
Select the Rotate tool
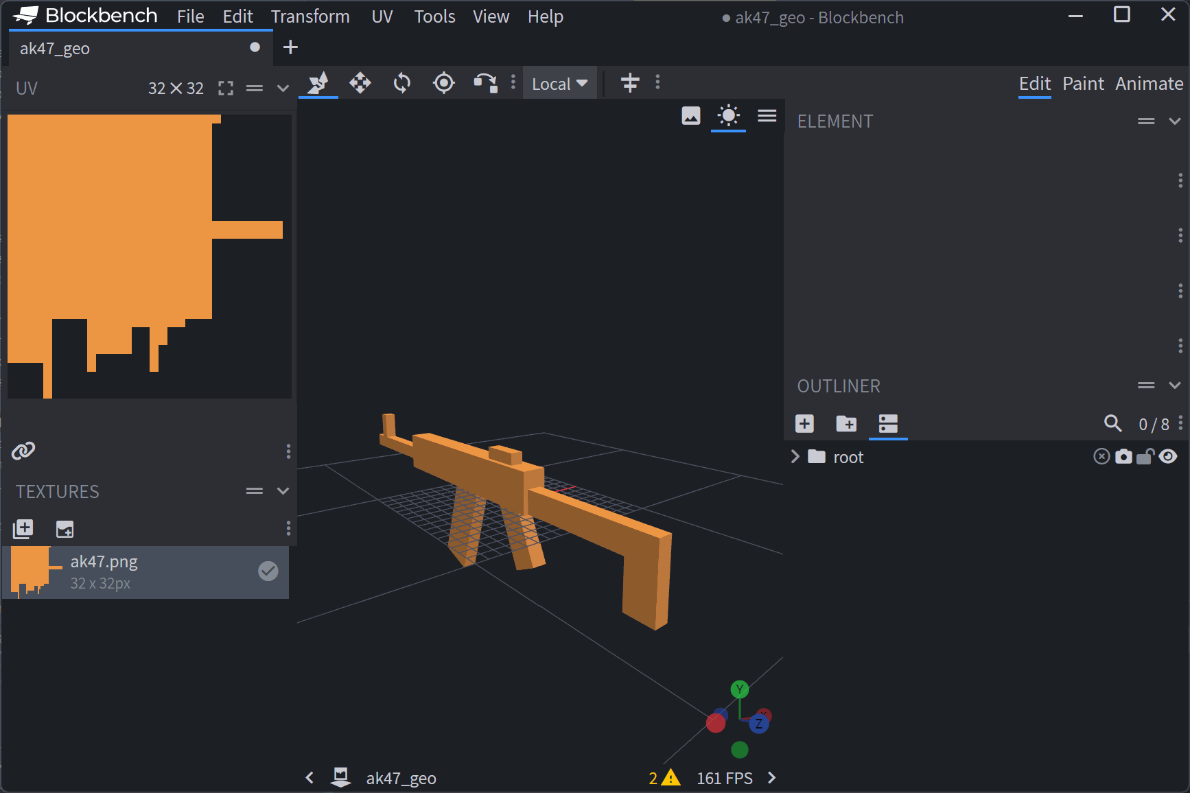402,84
